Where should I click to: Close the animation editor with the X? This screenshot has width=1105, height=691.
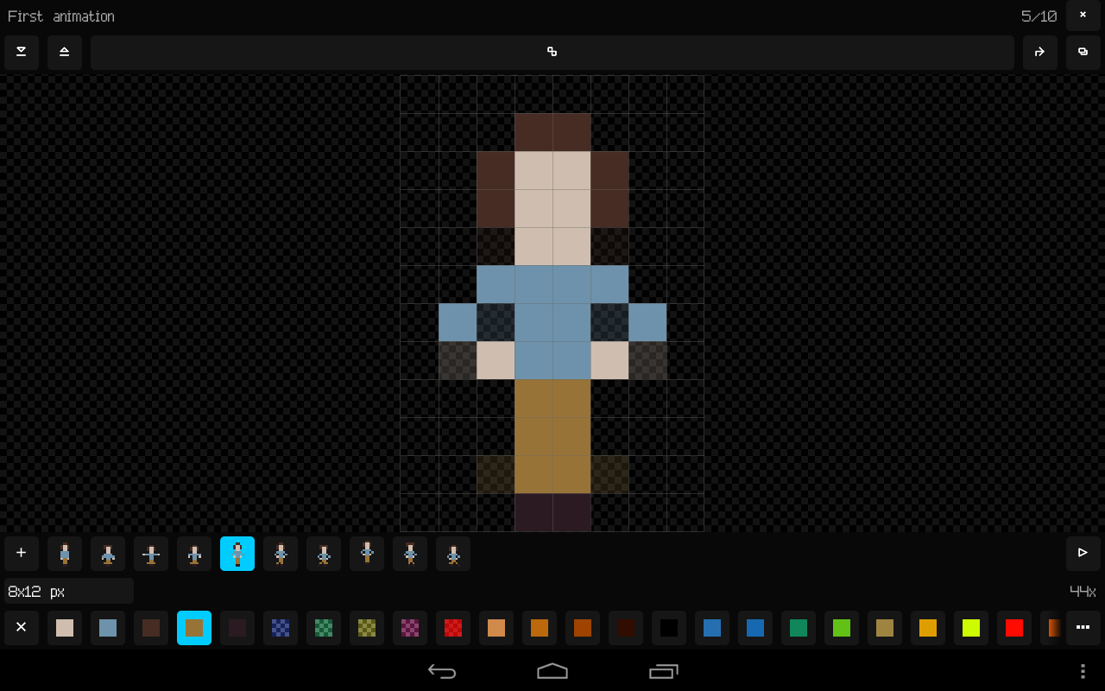coord(1083,16)
